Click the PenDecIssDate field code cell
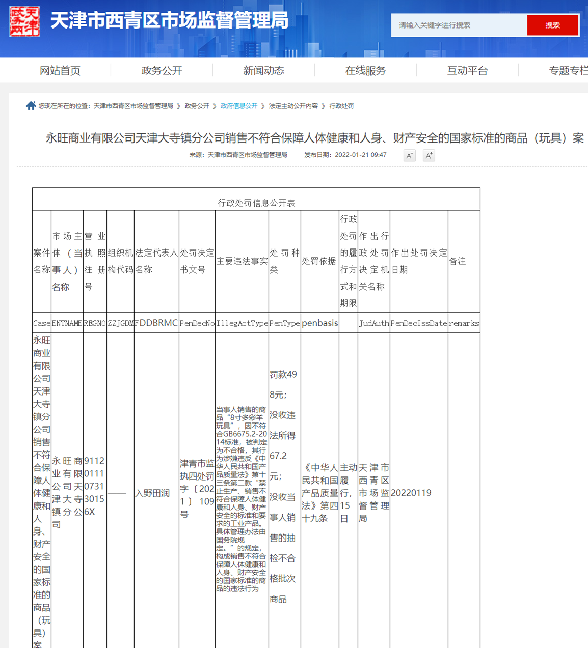This screenshot has width=588, height=648. point(419,323)
